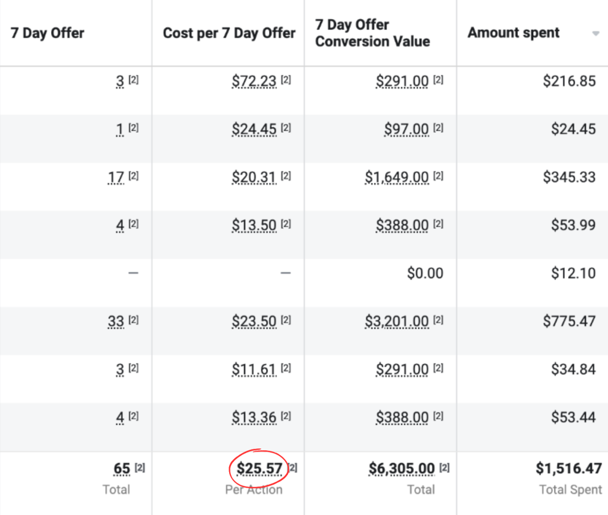Open the $72.23 cost per offer value
The width and height of the screenshot is (608, 515).
coord(254,81)
